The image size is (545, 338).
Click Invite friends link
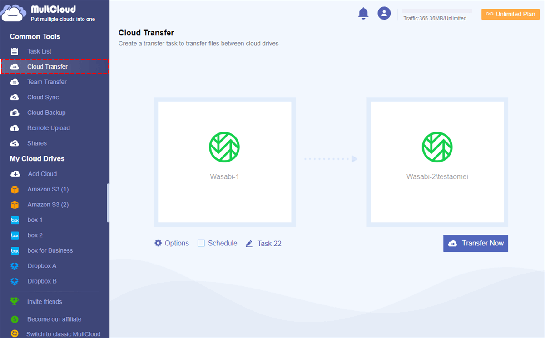[x=45, y=302]
